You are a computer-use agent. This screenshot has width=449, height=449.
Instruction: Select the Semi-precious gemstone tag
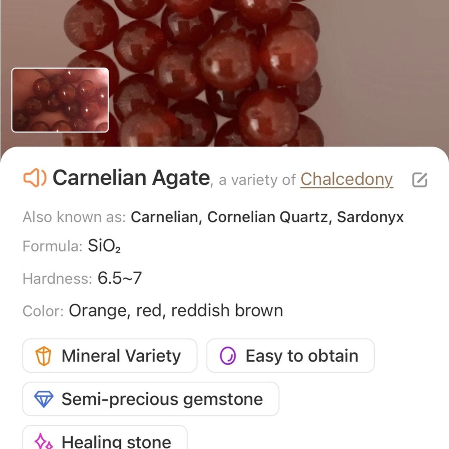151,399
